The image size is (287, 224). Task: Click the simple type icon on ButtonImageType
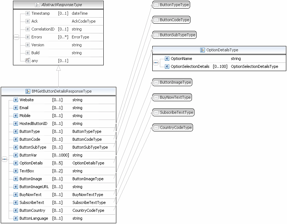pos(156,83)
